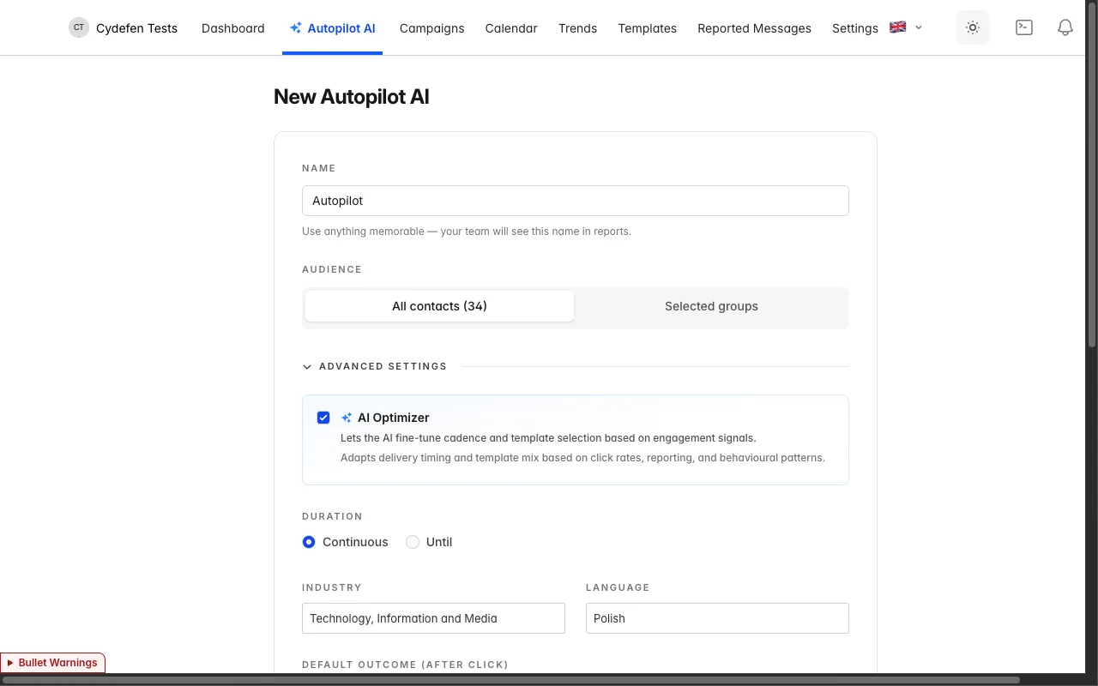Expand the Bullet Warnings panel
This screenshot has width=1098, height=686.
(52, 663)
